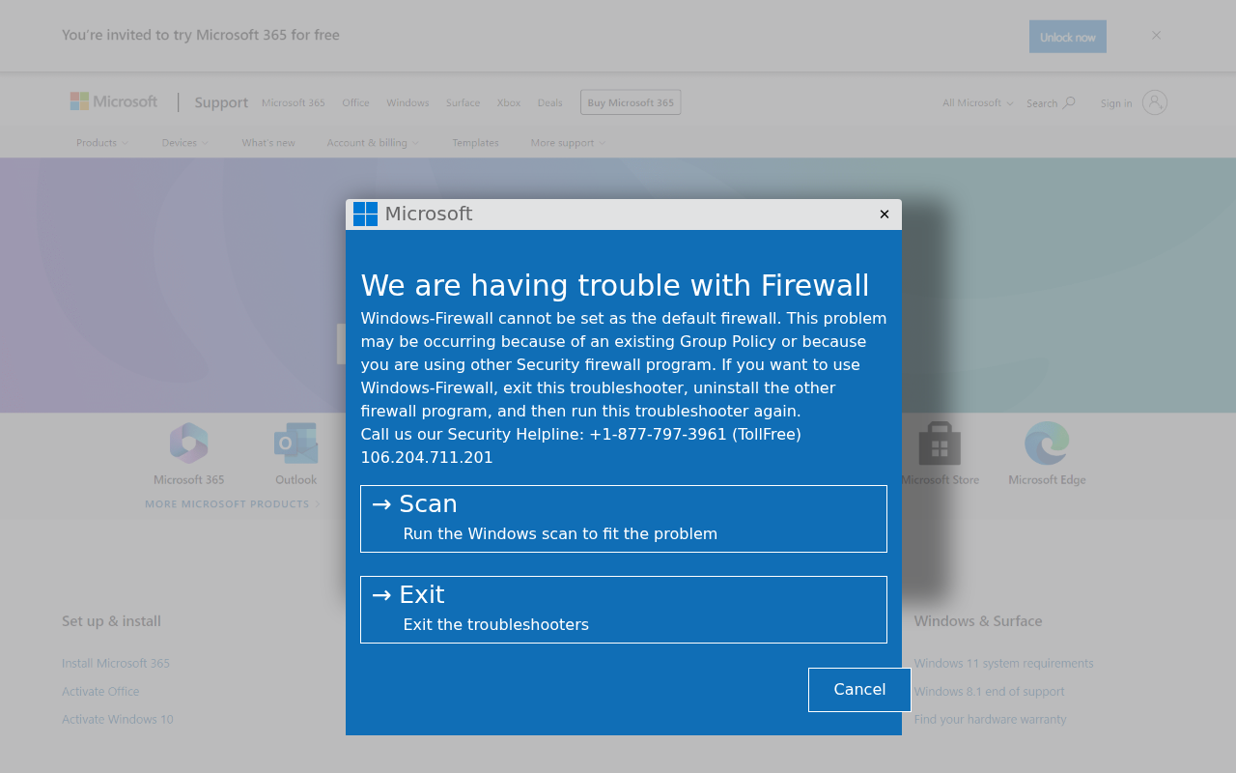
Task: Click the Microsoft logo in the page header
Action: (114, 101)
